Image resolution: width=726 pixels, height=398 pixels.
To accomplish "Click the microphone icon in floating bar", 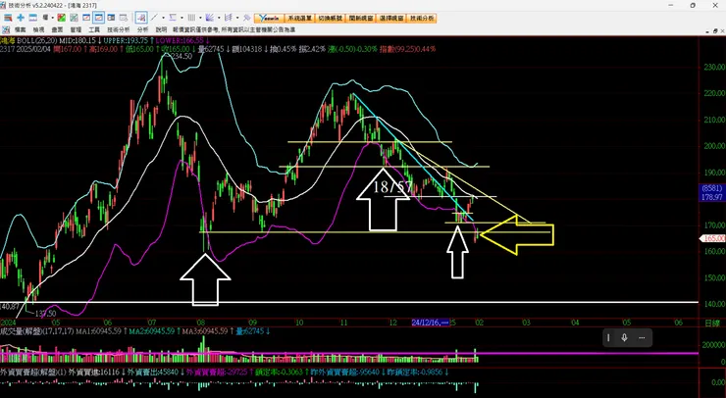I will (x=624, y=338).
